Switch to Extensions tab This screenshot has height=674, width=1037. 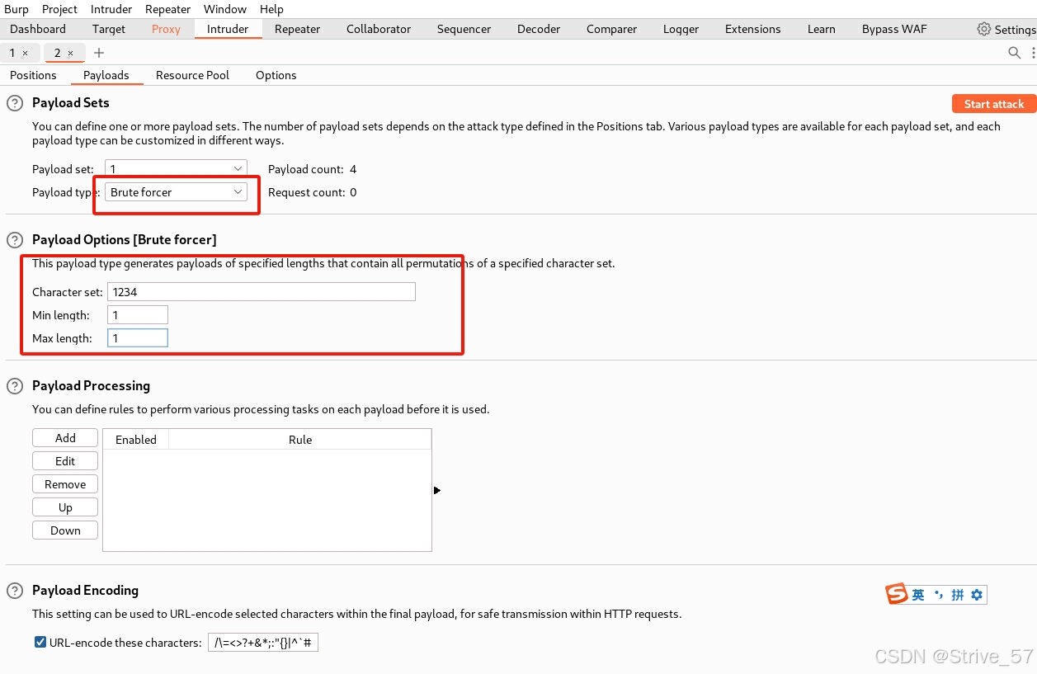click(752, 29)
